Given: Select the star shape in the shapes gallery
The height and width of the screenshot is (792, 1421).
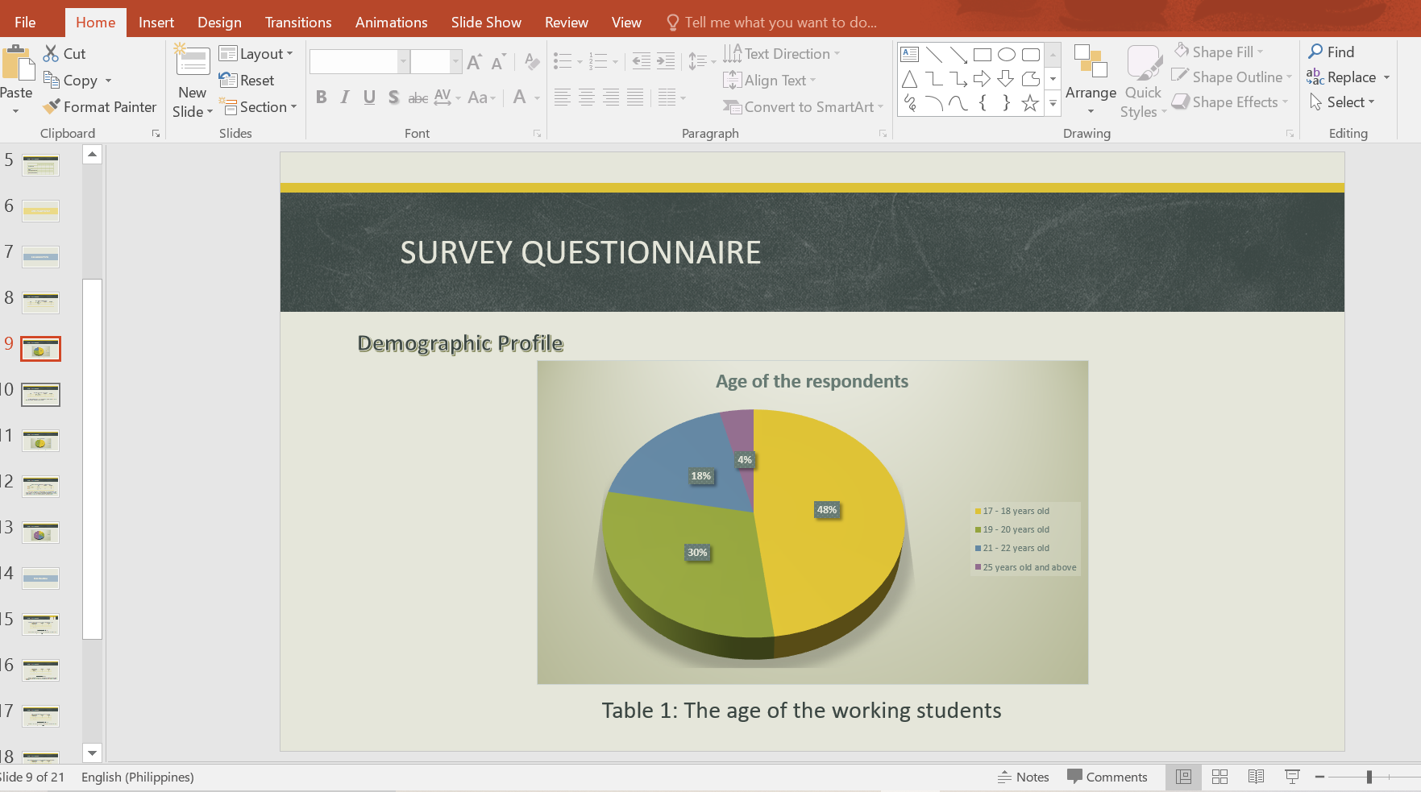Looking at the screenshot, I should (x=1029, y=103).
